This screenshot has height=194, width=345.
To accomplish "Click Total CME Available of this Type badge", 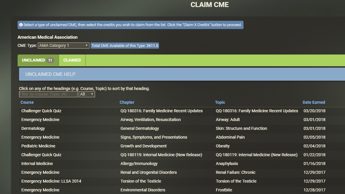I will coord(125,45).
